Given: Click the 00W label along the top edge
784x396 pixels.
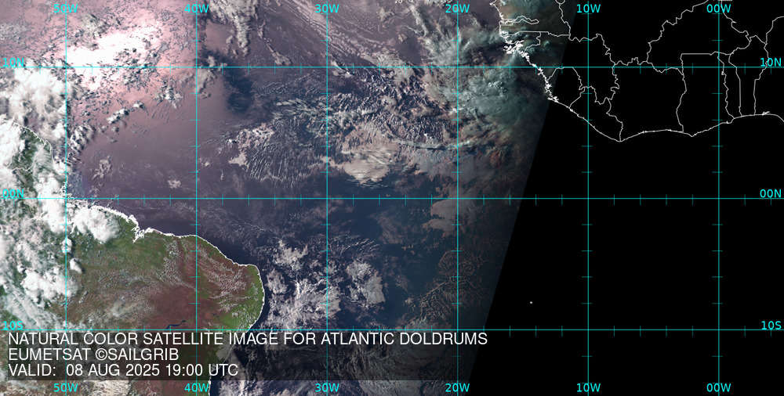Looking at the screenshot, I should point(718,9).
